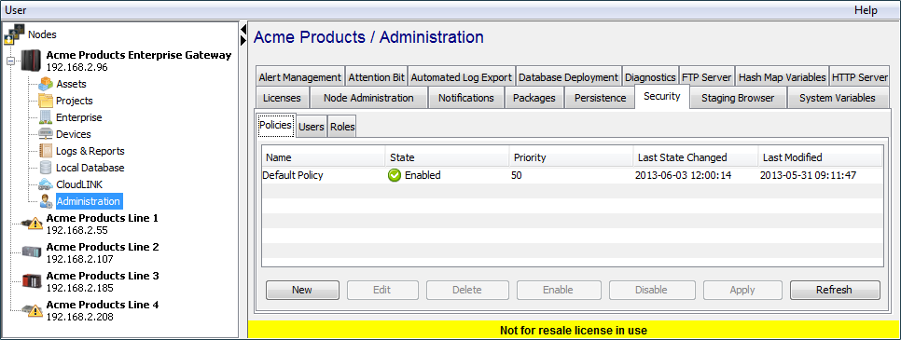Open the Staging Browser tab
Image resolution: width=901 pixels, height=340 pixels.
click(x=738, y=98)
